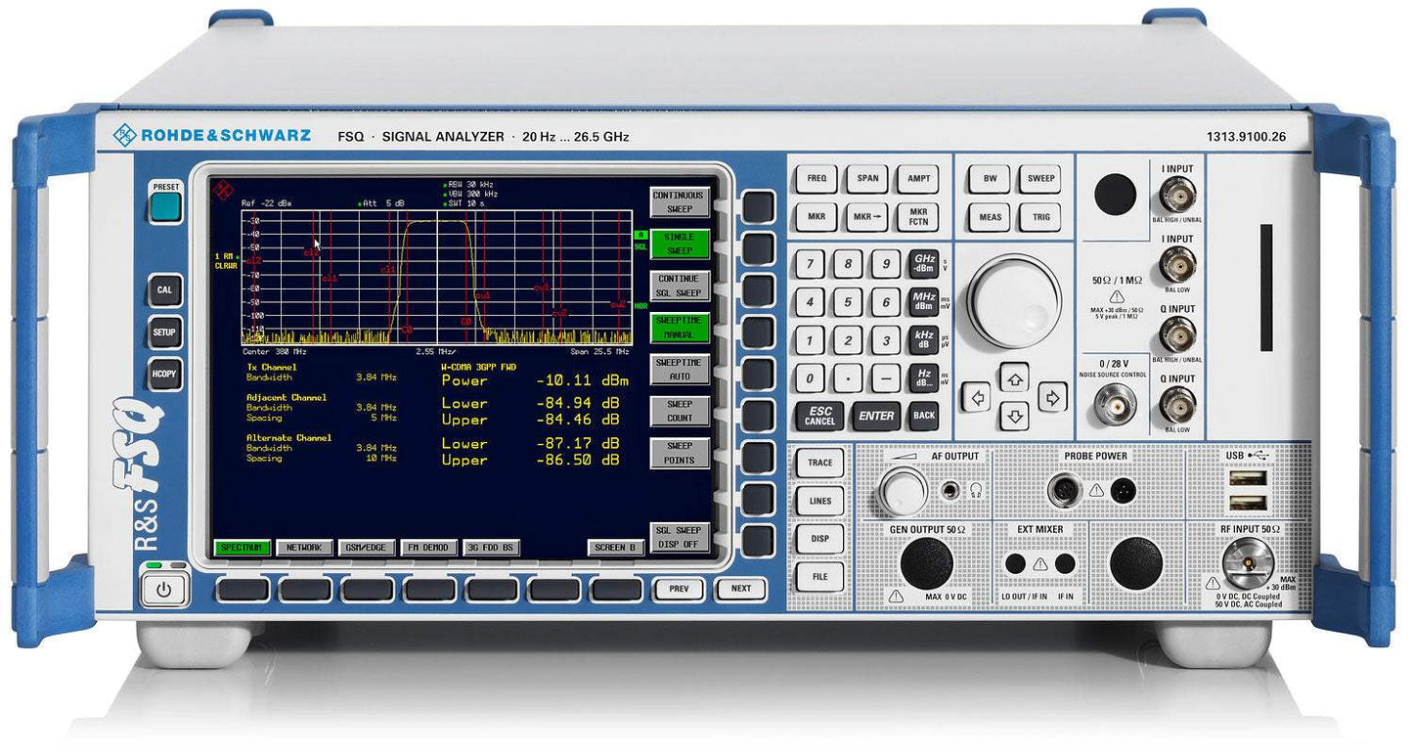The width and height of the screenshot is (1413, 754).
Task: Toggle the SWEEPTIME MANUAL softkey
Action: [x=679, y=326]
